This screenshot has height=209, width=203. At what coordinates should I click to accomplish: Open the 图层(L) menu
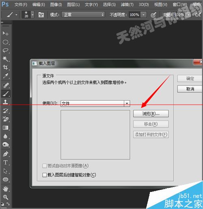pos(73,4)
